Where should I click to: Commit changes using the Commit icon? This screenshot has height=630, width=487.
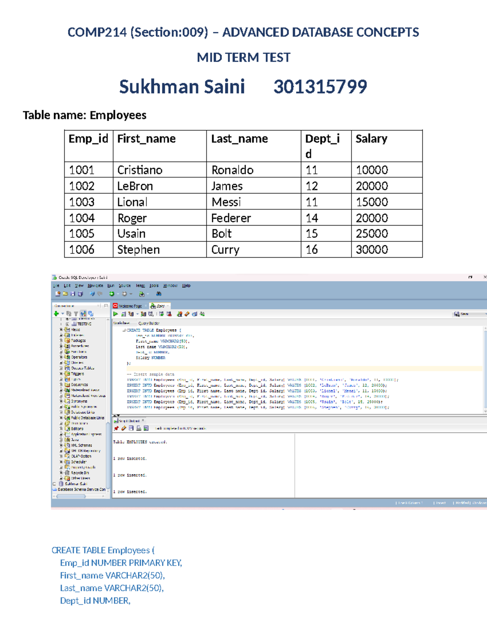click(x=161, y=314)
